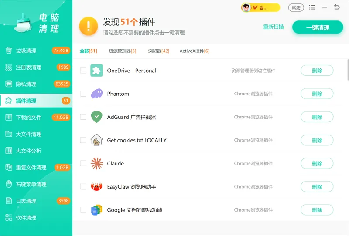Click the EasyClaw red crab icon
This screenshot has width=349, height=236.
pos(96,187)
